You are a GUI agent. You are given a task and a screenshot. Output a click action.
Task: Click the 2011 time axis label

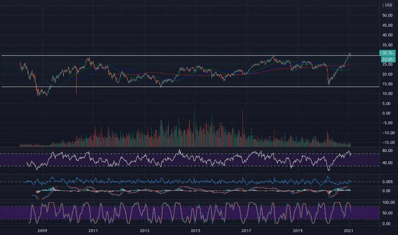pos(93,231)
